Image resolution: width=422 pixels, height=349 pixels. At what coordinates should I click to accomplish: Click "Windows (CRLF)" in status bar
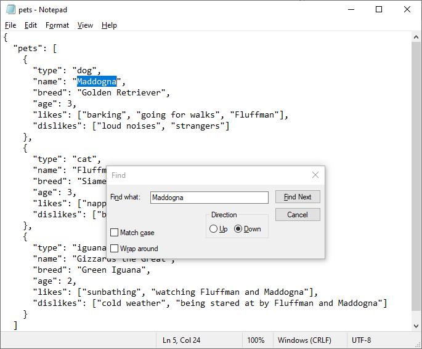tap(304, 340)
